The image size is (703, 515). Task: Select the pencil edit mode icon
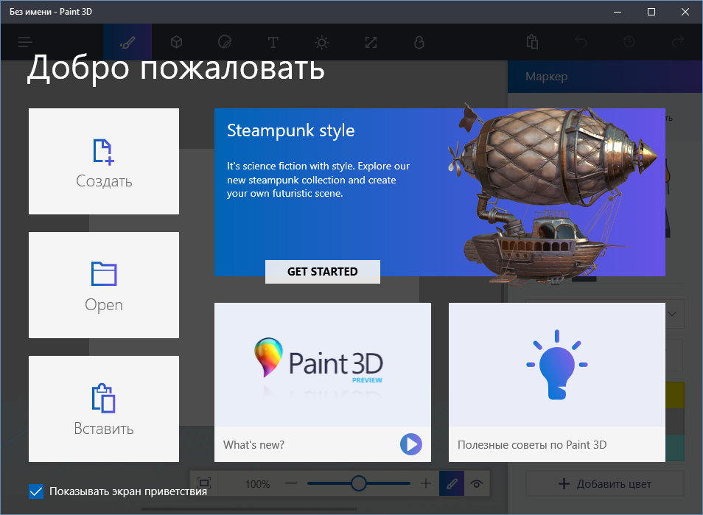pos(452,483)
